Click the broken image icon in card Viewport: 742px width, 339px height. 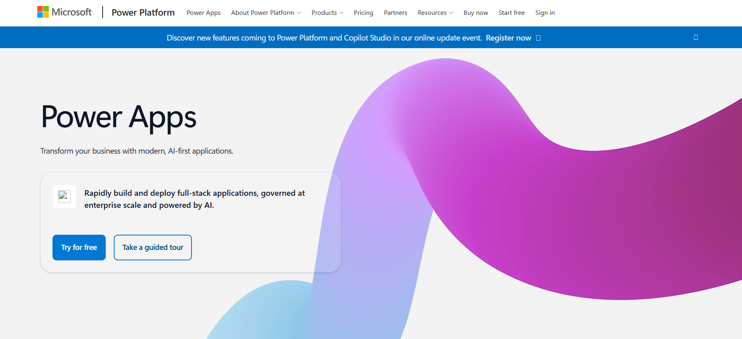tap(65, 197)
